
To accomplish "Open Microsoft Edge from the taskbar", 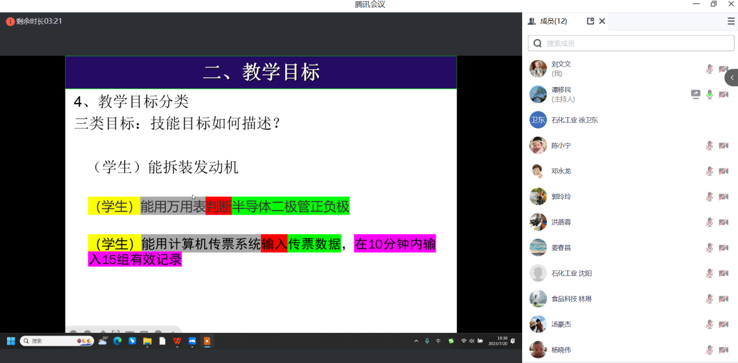I will 118,342.
